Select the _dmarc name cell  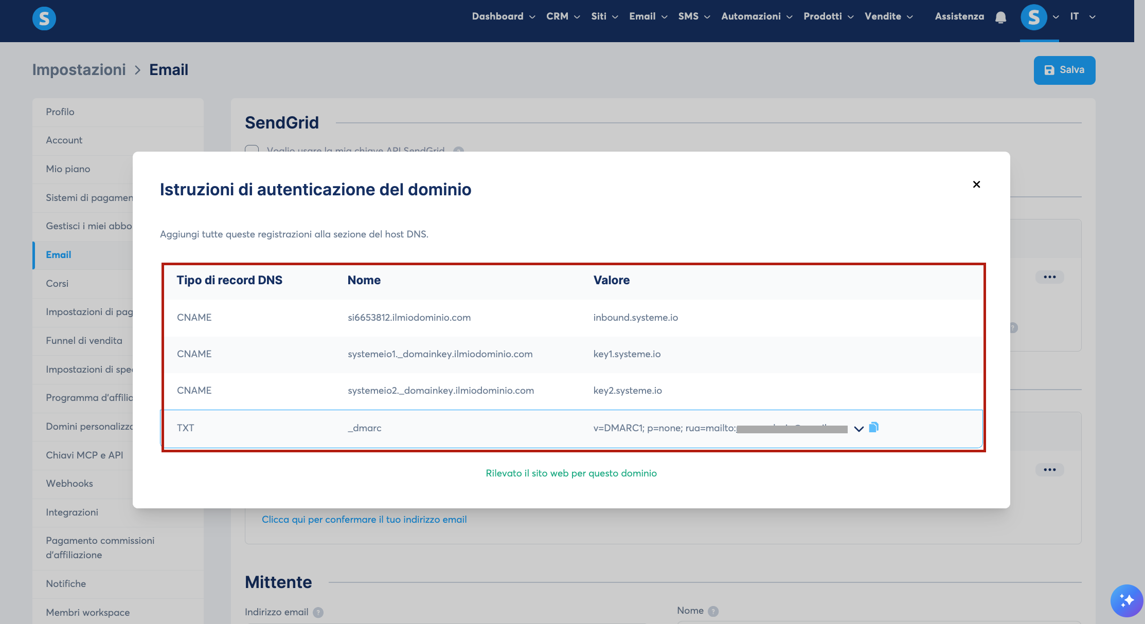pyautogui.click(x=365, y=428)
